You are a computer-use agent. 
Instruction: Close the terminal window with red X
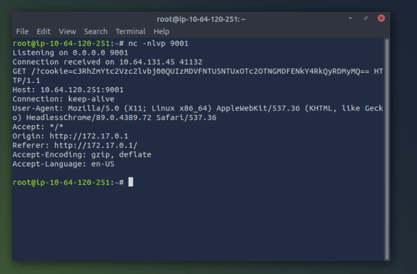click(x=381, y=18)
